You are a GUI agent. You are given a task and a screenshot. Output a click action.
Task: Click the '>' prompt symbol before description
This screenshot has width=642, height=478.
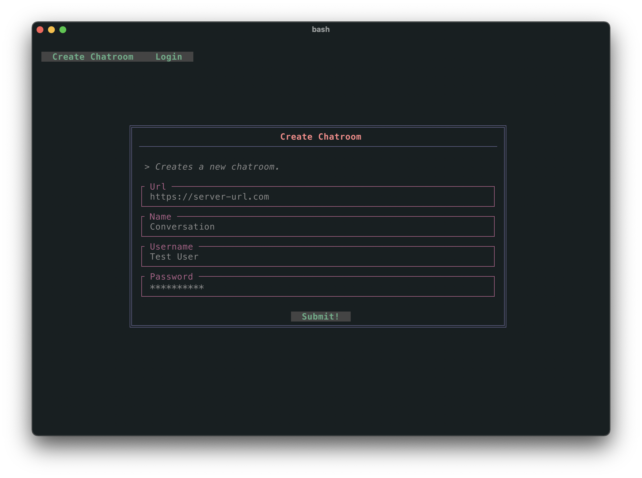147,167
